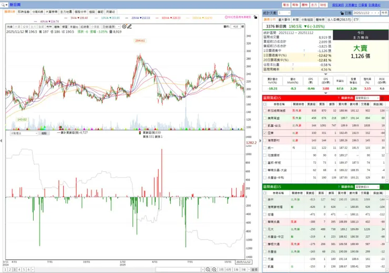Click the 大賣 1,126 張 summary text
This screenshot has width=389, height=273.
point(360,52)
